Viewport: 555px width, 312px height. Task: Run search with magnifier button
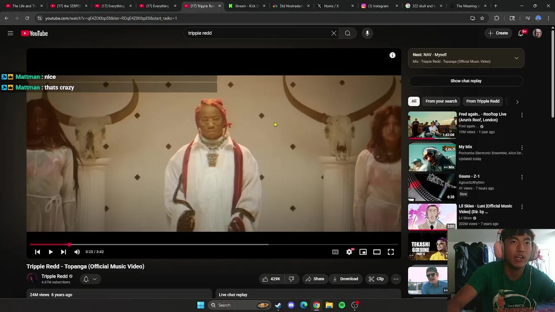point(348,33)
